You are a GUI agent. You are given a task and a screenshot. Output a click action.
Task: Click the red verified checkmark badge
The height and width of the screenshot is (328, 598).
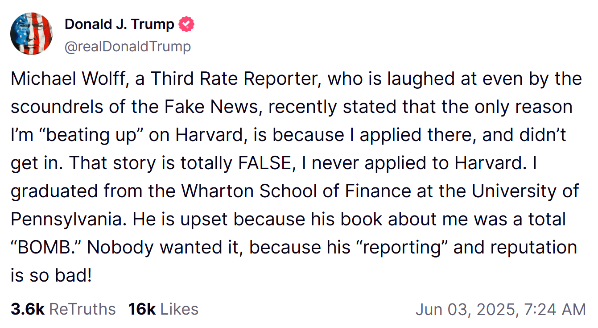click(x=186, y=24)
